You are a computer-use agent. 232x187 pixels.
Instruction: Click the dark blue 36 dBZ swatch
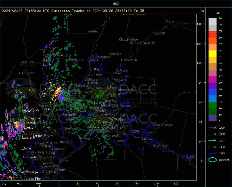point(212,92)
